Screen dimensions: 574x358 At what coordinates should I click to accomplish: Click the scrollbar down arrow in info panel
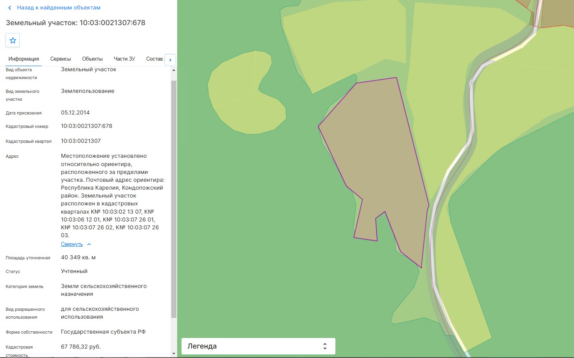[x=174, y=354]
